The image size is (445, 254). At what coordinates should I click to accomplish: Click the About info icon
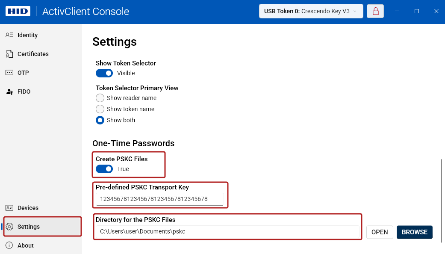tap(9, 245)
